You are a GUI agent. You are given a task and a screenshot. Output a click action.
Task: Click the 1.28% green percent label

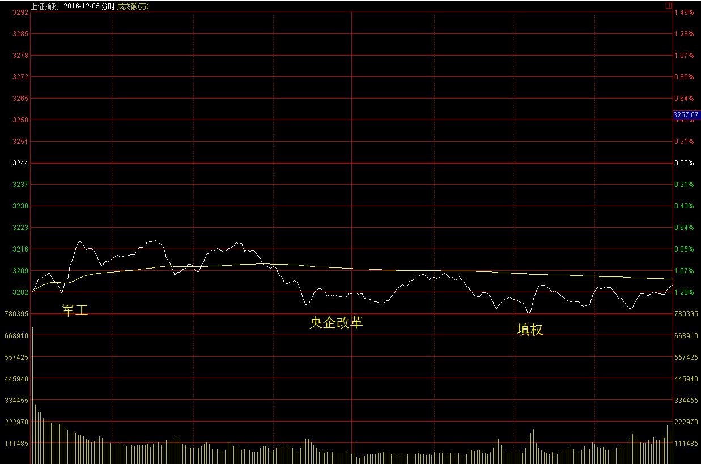click(x=684, y=292)
